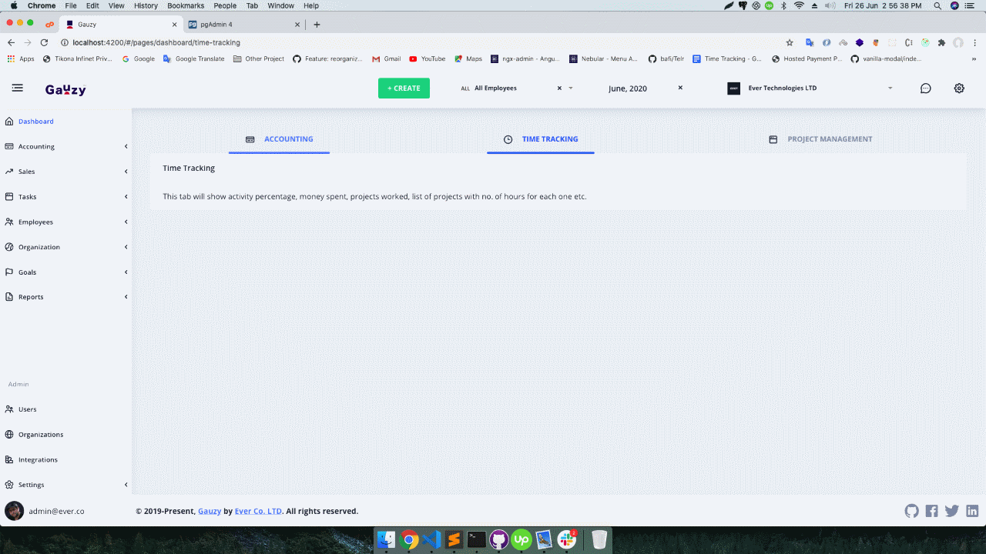Open the chat bubble icon in header
The image size is (986, 554).
point(926,88)
